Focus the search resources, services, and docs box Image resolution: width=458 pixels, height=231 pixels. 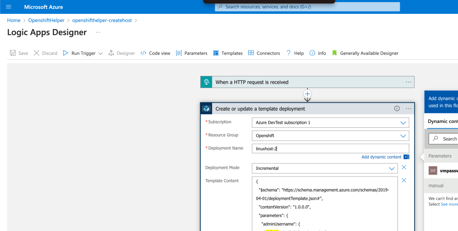click(307, 7)
